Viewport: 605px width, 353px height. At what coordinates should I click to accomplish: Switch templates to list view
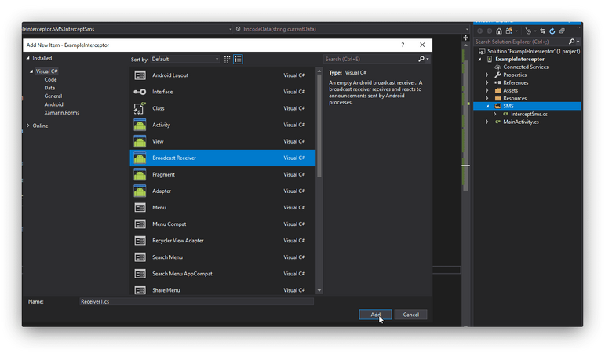[238, 59]
